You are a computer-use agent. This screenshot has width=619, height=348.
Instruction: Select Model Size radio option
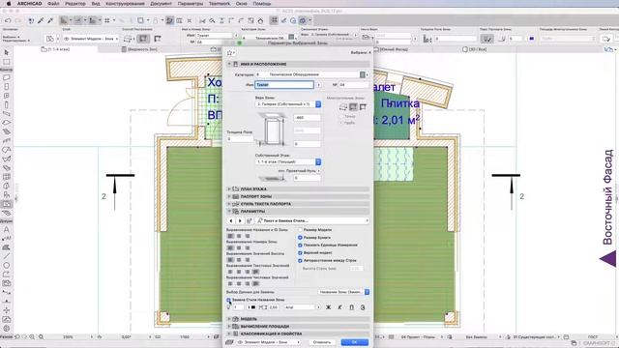click(x=300, y=230)
